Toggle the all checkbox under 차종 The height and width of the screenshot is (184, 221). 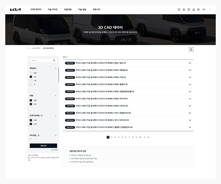(31, 100)
